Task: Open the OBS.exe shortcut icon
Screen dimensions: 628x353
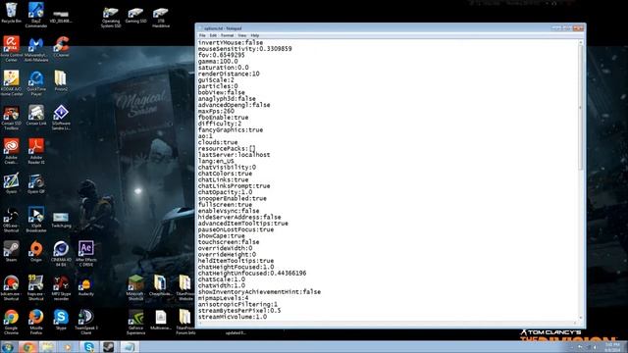Action: pyautogui.click(x=11, y=220)
